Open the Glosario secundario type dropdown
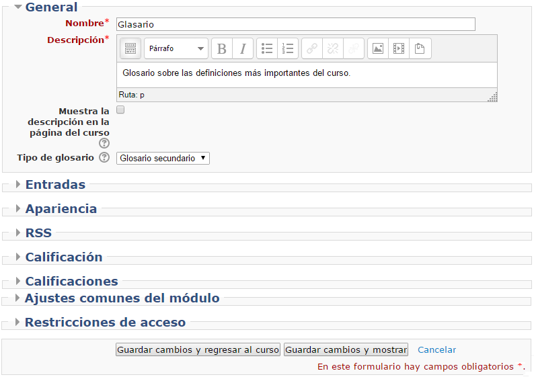The height and width of the screenshot is (377, 534). tap(163, 158)
